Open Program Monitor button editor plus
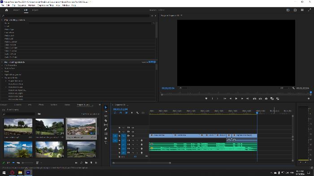The image size is (314, 176). click(309, 99)
